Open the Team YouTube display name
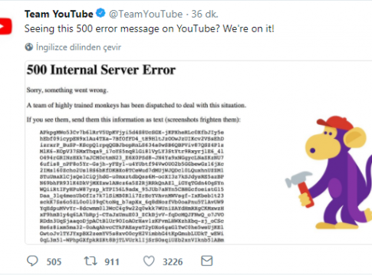The height and width of the screenshot is (276, 372). [x=59, y=14]
